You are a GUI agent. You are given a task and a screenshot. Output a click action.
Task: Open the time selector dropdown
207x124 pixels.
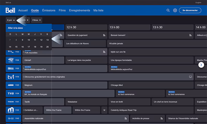pos(24,20)
